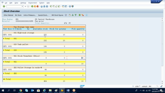165x93 pixels.
Task: Select pick quantity 10 cell in 921 row
Action: coord(82,58)
